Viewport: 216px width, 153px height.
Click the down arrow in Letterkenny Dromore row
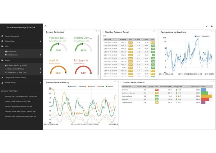177,93
